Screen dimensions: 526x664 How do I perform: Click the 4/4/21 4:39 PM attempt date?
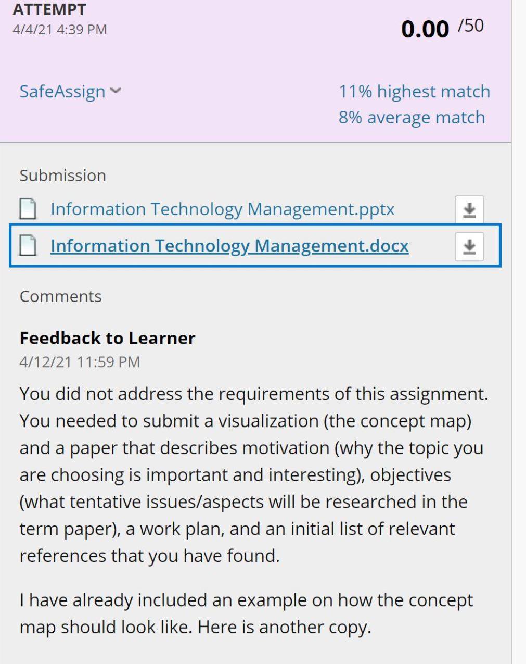[59, 29]
